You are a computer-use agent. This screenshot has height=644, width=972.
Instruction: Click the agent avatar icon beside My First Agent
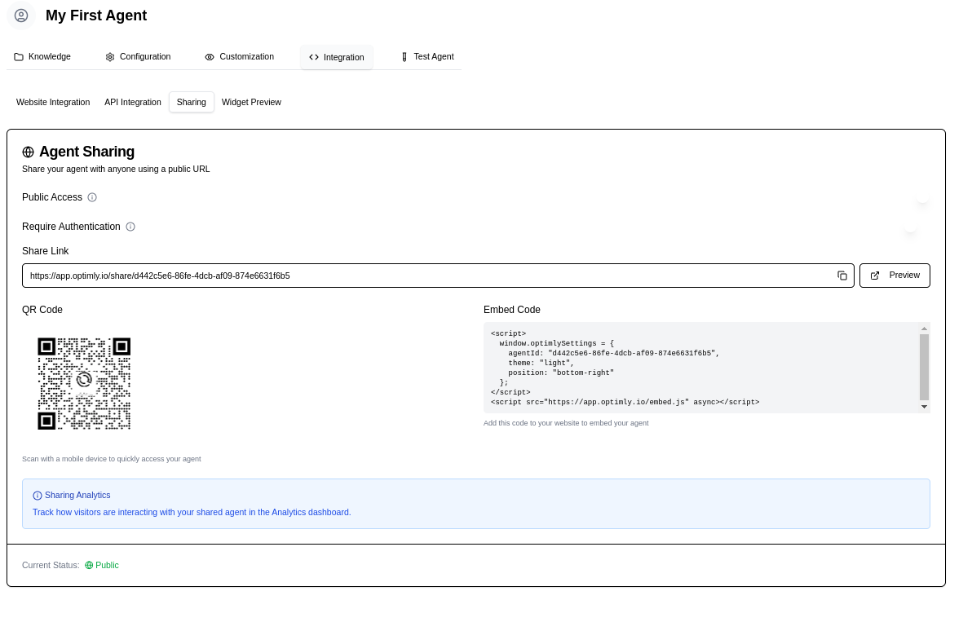click(x=21, y=15)
